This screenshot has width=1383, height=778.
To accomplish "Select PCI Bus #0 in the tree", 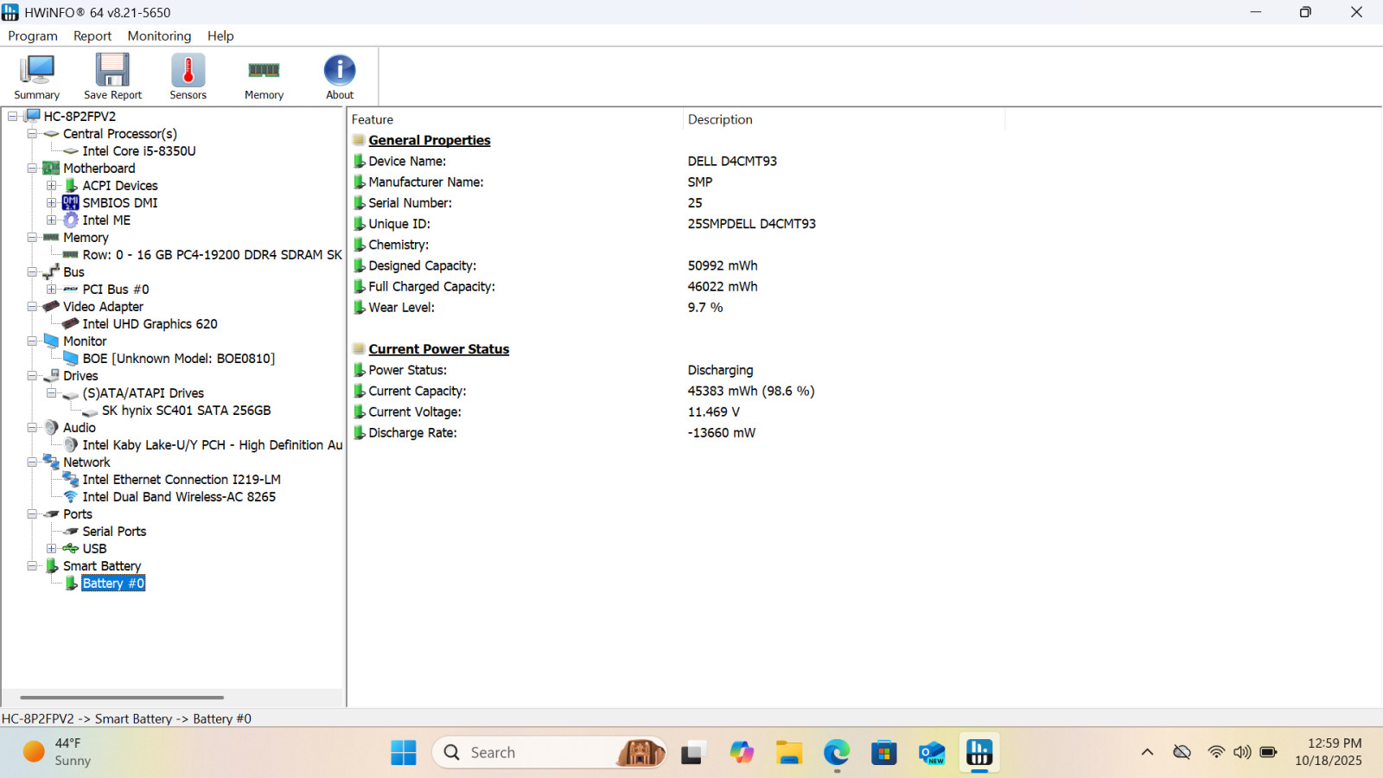I will click(116, 289).
